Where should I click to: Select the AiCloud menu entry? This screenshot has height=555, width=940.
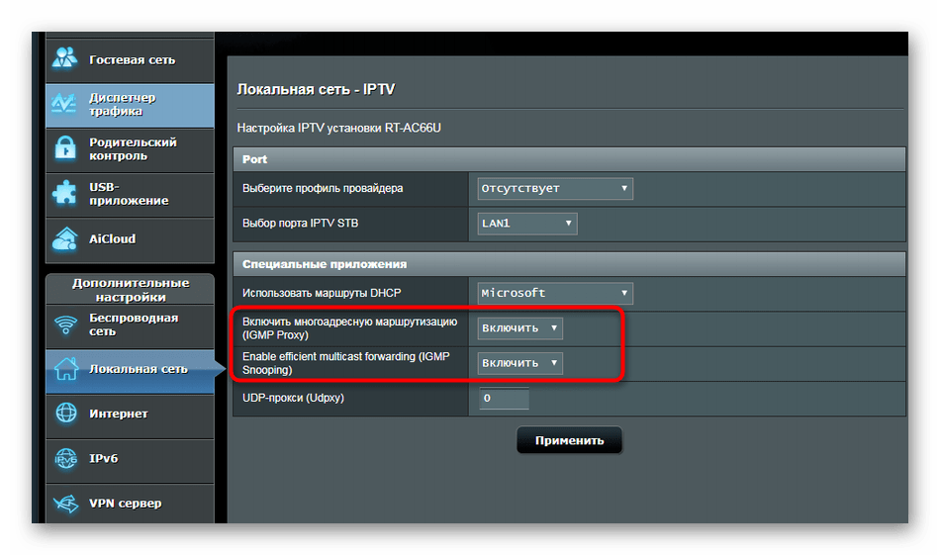pos(130,239)
